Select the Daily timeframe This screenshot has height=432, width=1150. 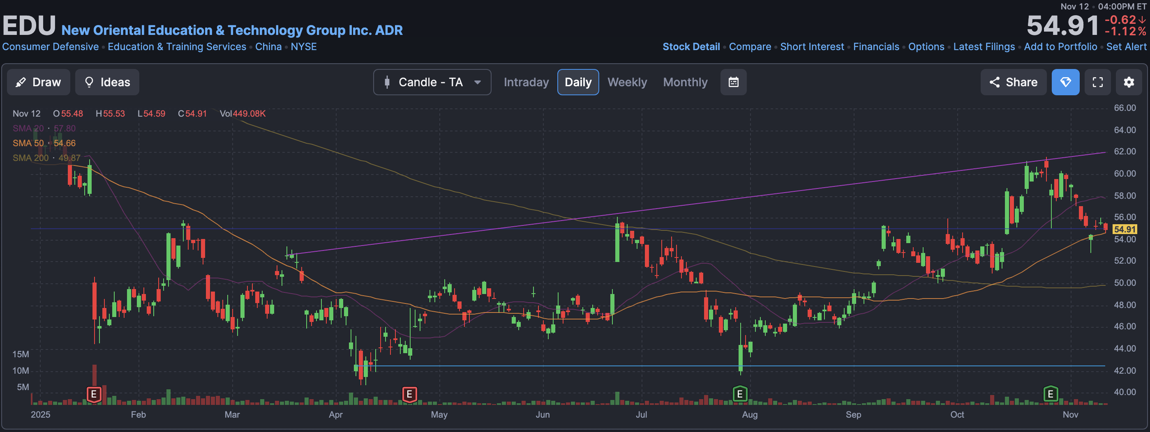(578, 82)
